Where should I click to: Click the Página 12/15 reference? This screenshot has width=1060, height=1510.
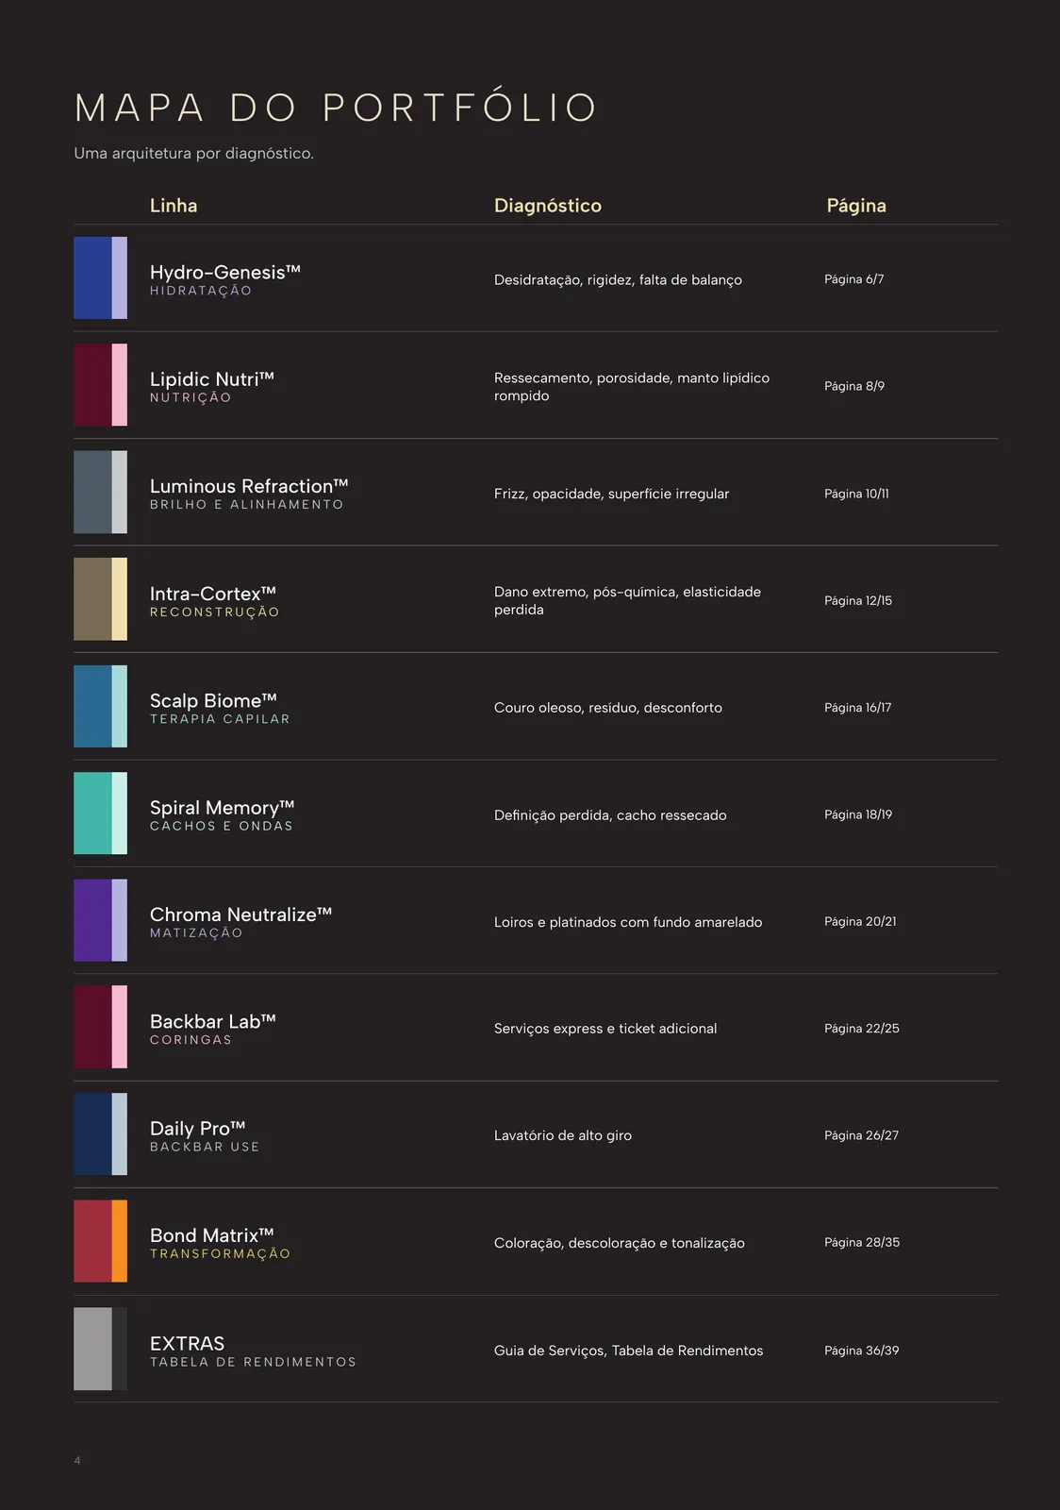click(858, 600)
